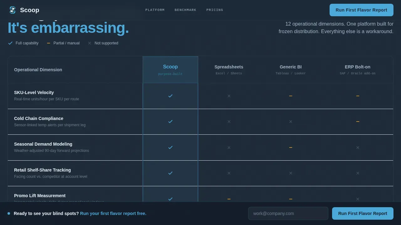Click ERP Bolt-on cross for Promo Lift Measurement
This screenshot has width=401, height=225.
(358, 199)
